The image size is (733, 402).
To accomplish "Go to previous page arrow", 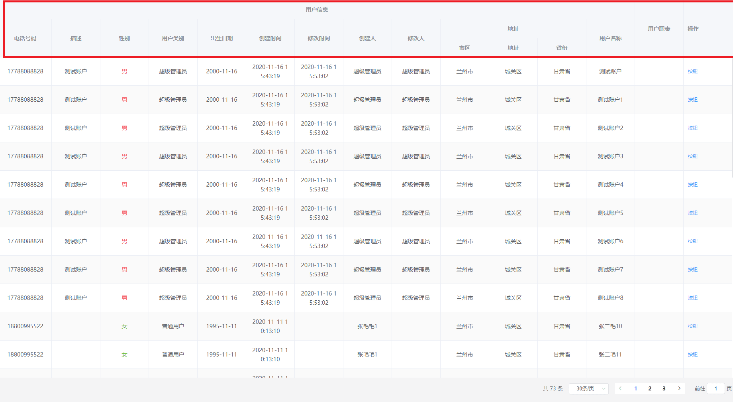I will pos(620,388).
